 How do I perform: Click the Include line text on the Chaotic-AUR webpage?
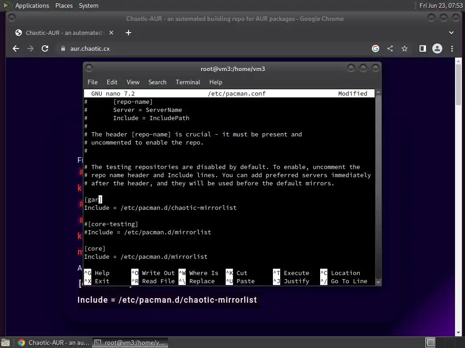coord(167,300)
